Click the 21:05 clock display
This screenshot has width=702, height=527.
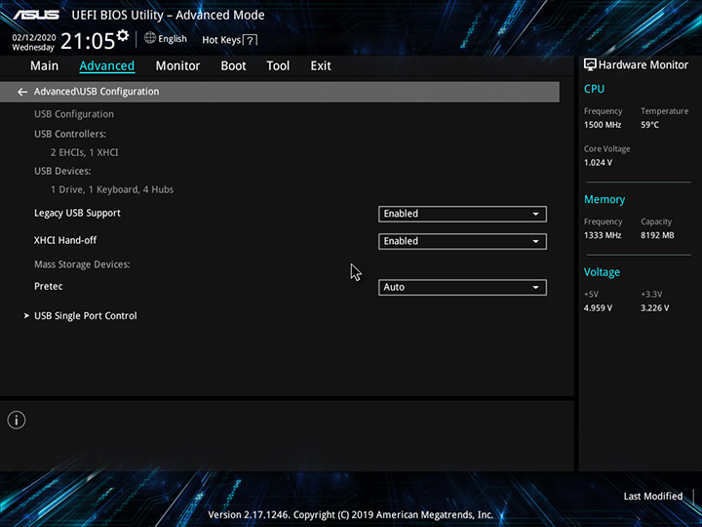pos(88,41)
